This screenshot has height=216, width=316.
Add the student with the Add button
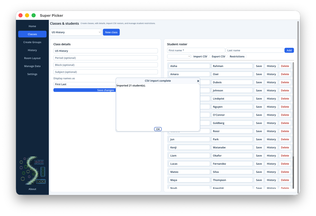click(289, 51)
